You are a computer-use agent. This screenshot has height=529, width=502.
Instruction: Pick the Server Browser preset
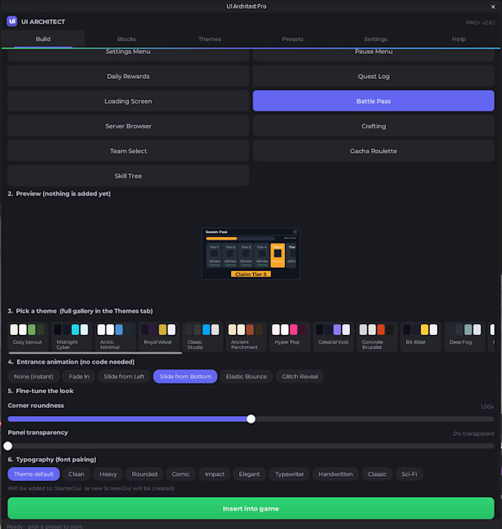128,126
